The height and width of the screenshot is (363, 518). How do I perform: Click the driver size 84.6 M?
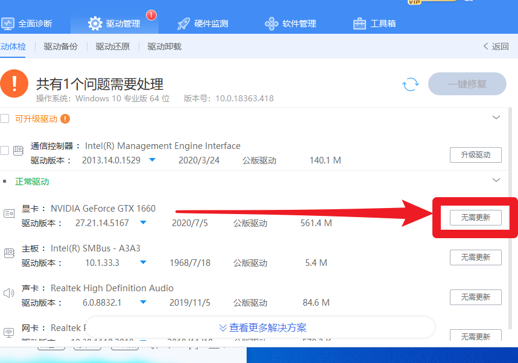[x=316, y=303]
